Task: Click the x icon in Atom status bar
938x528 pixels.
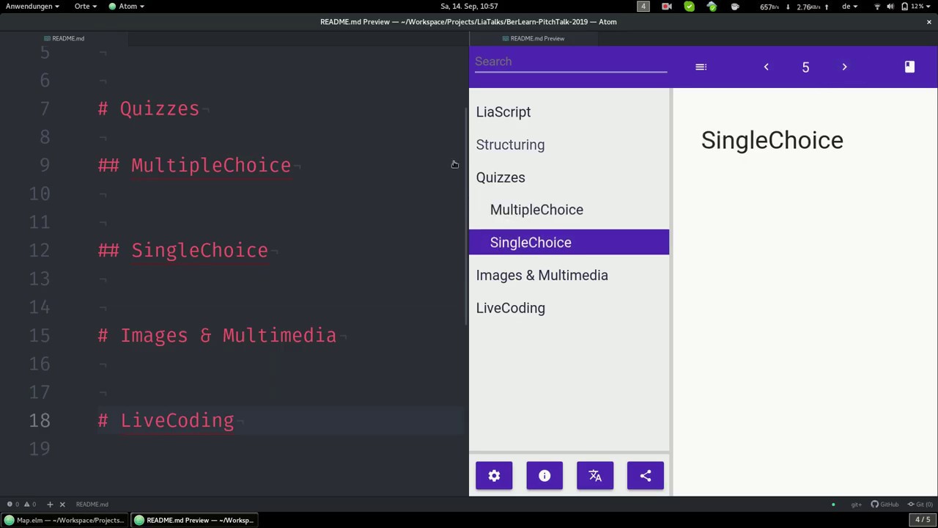Action: coord(62,505)
